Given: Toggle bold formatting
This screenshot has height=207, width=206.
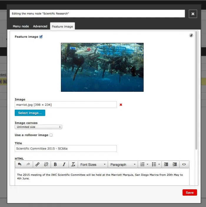Looking at the screenshot, I should [55, 164].
